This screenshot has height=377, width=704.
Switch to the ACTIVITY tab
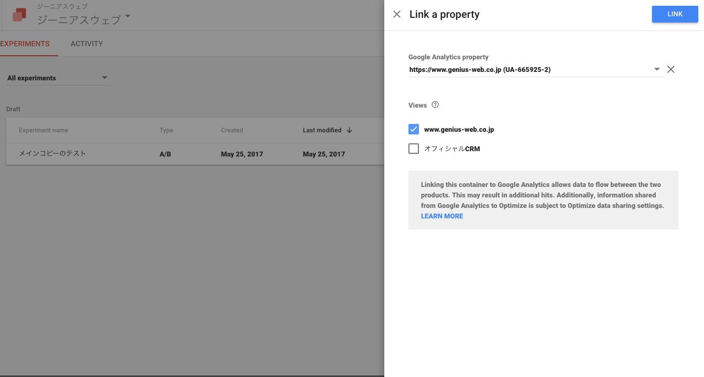click(x=87, y=44)
